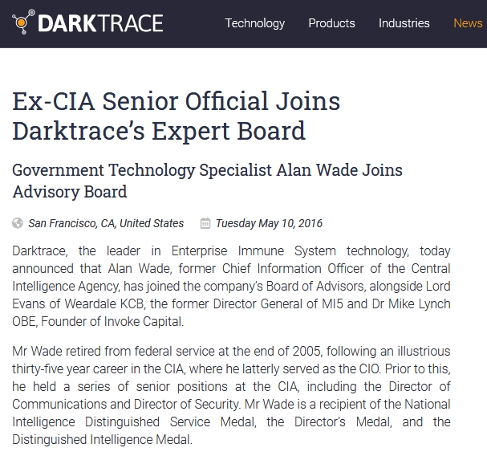Go to the News section
This screenshot has width=487, height=452.
pyautogui.click(x=468, y=23)
